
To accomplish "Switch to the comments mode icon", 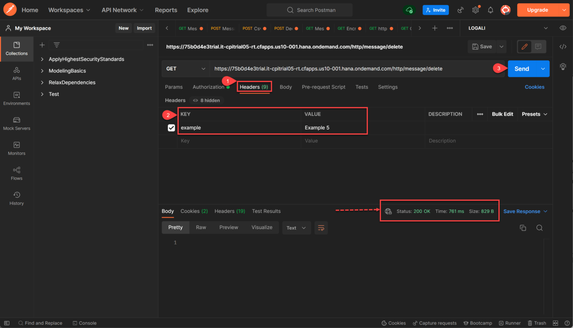I will 538,47.
